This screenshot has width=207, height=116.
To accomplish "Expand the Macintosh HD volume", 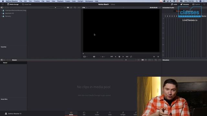I will [x=1, y=13].
